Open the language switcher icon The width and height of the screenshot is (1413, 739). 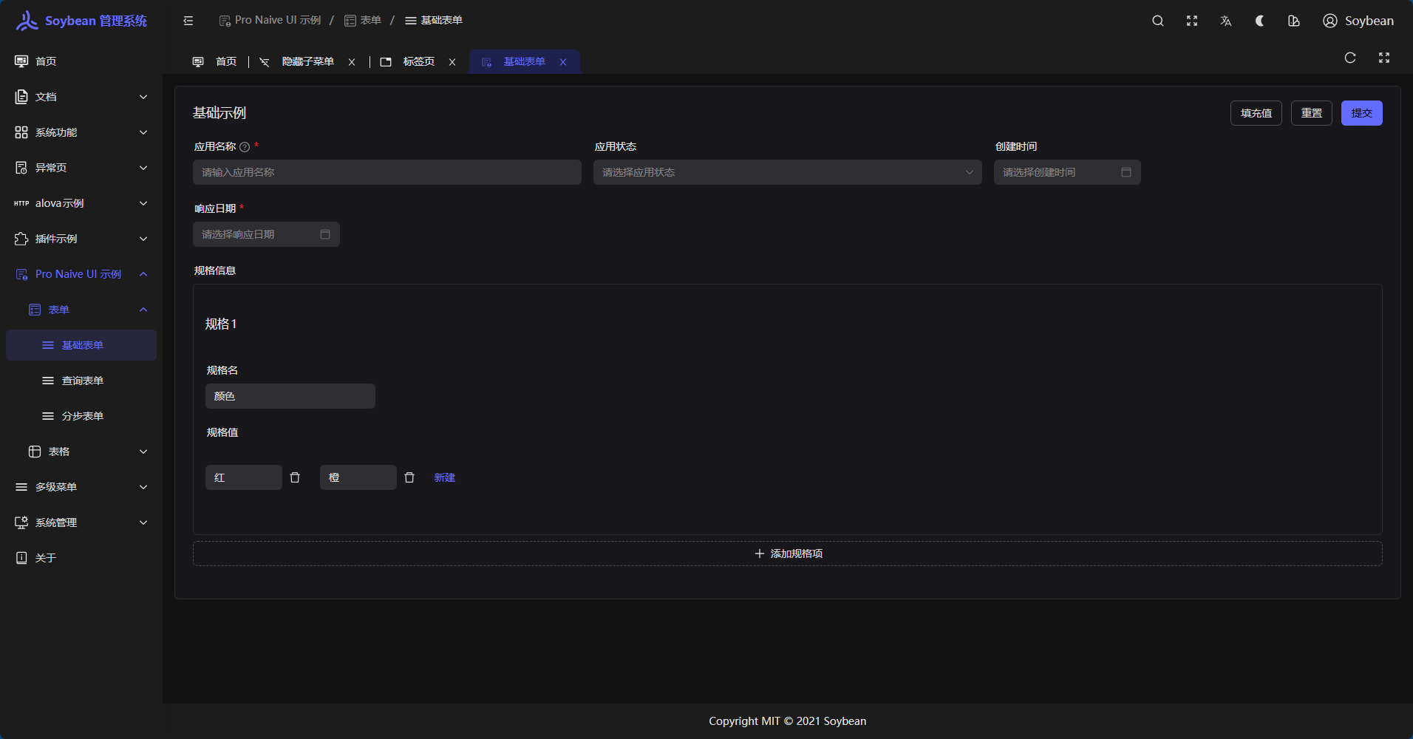1226,21
